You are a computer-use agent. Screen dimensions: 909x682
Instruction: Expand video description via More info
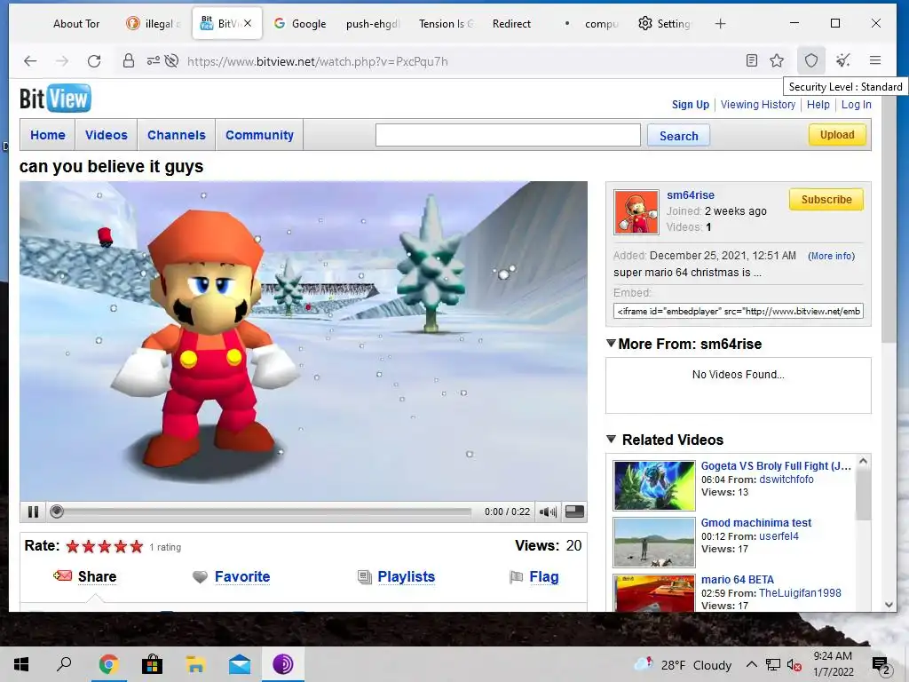[x=831, y=256]
